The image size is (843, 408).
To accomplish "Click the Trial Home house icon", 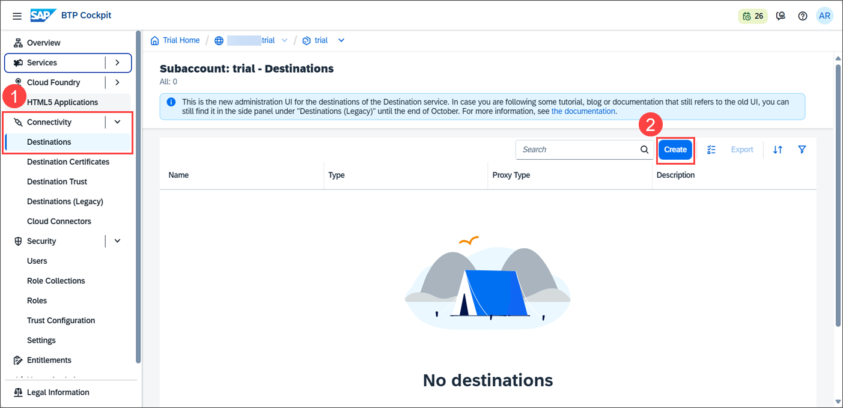I will (x=155, y=40).
